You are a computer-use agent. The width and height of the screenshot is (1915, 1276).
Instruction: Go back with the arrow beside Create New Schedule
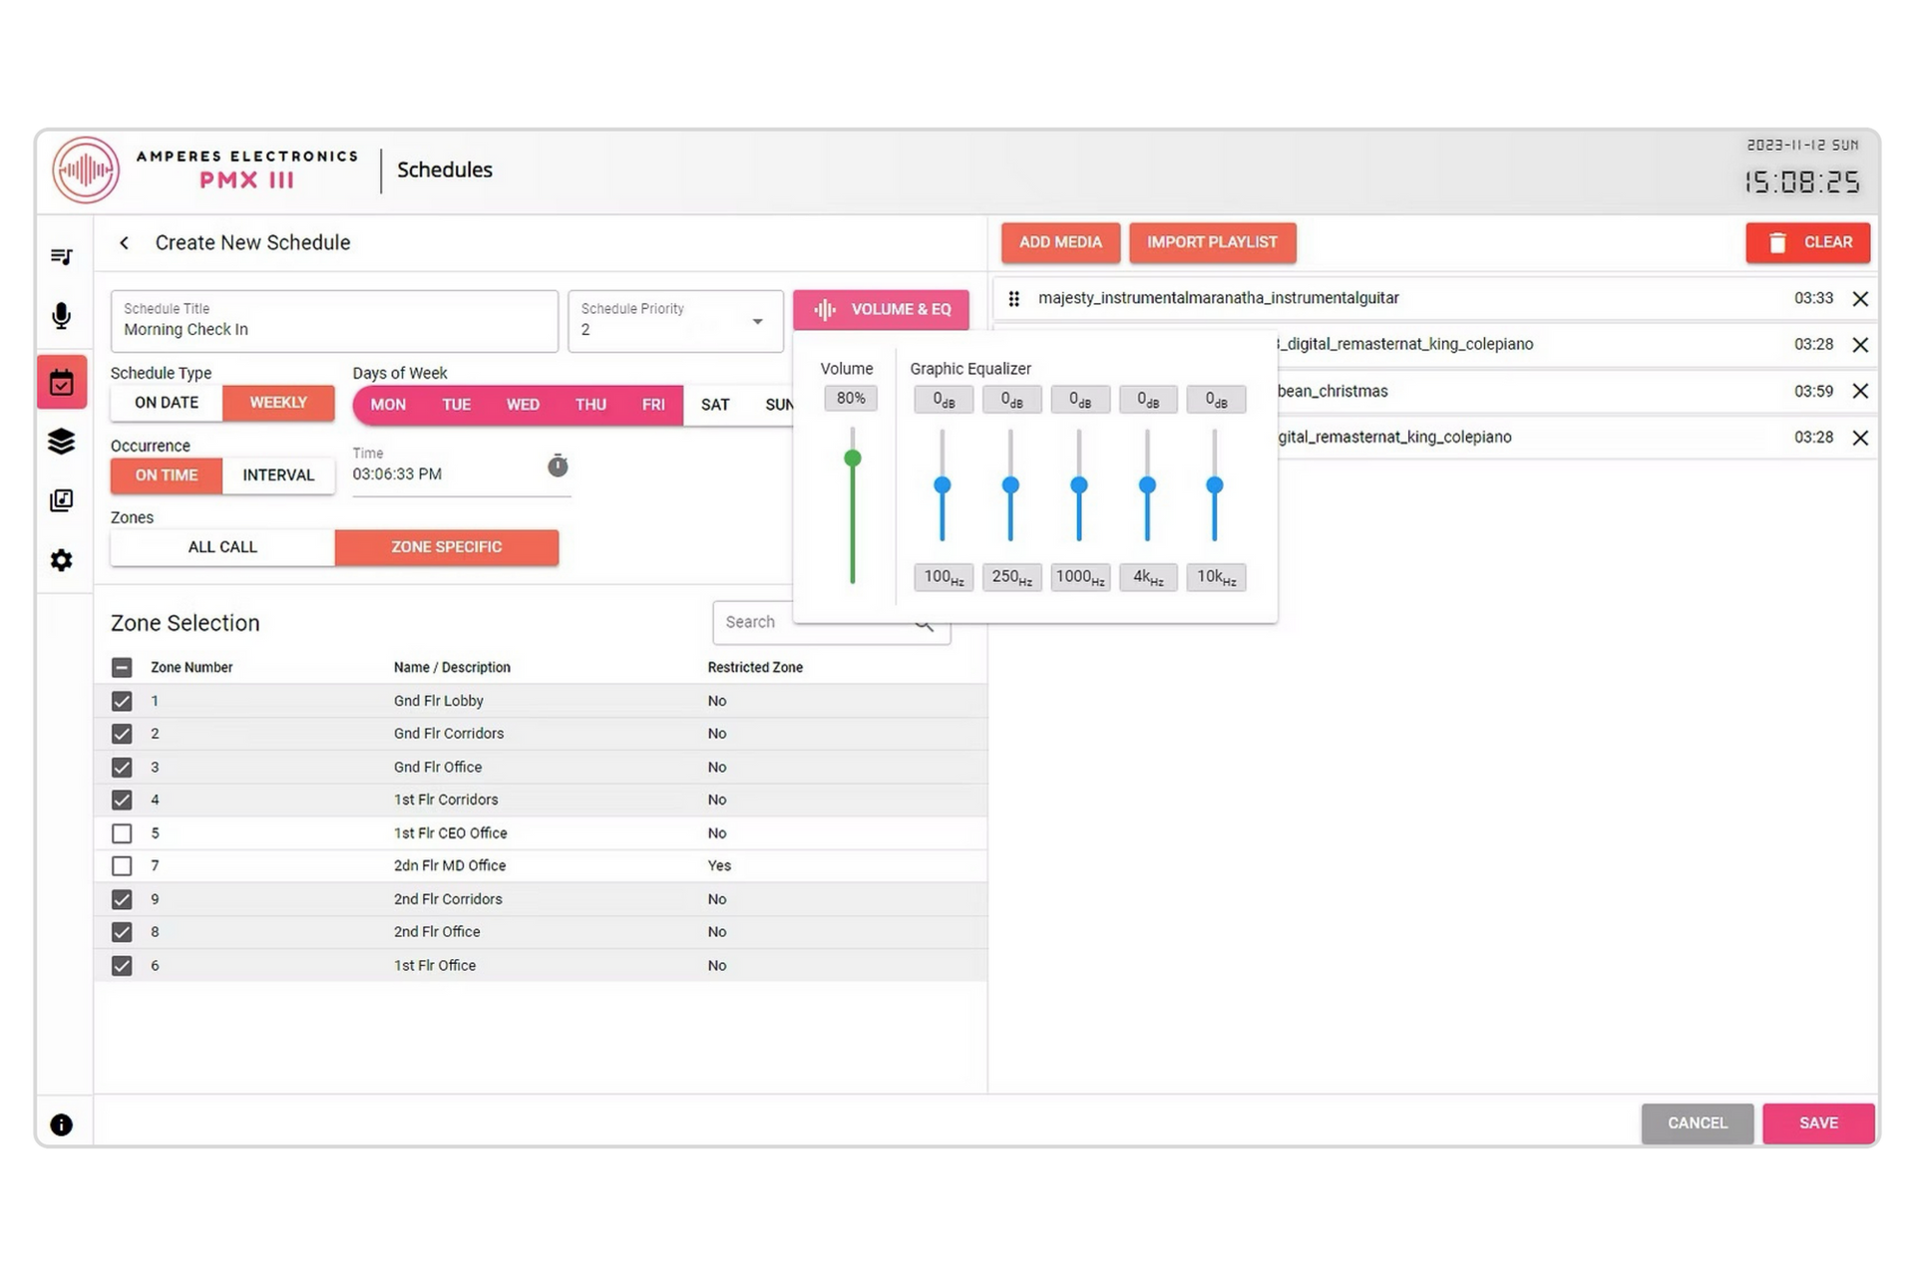pyautogui.click(x=124, y=242)
